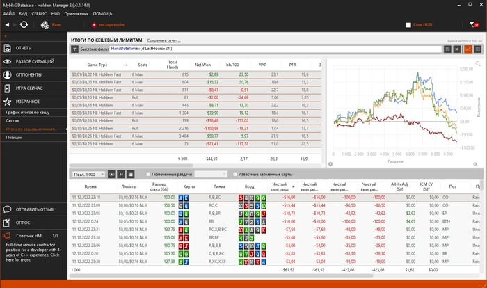The image size is (487, 288).
Task: Sort the table by bb/100 column
Action: (x=232, y=65)
